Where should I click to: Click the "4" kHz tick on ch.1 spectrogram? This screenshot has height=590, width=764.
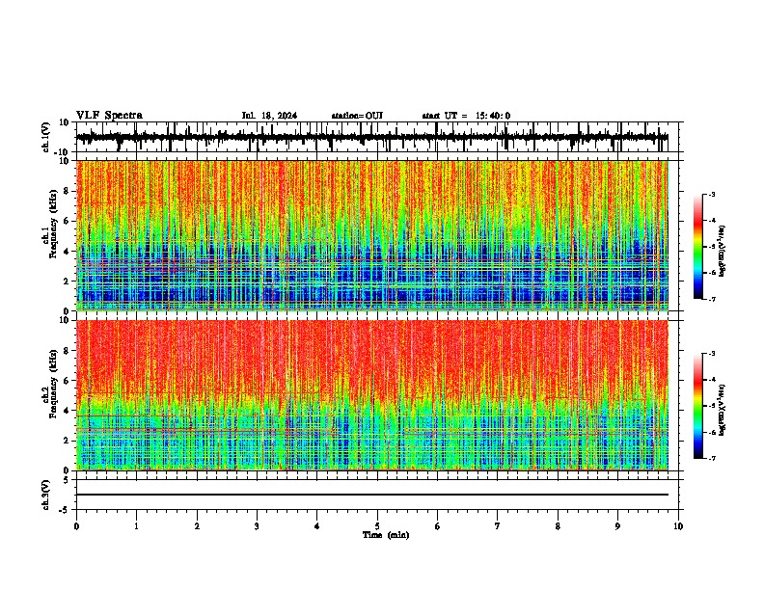tap(67, 252)
